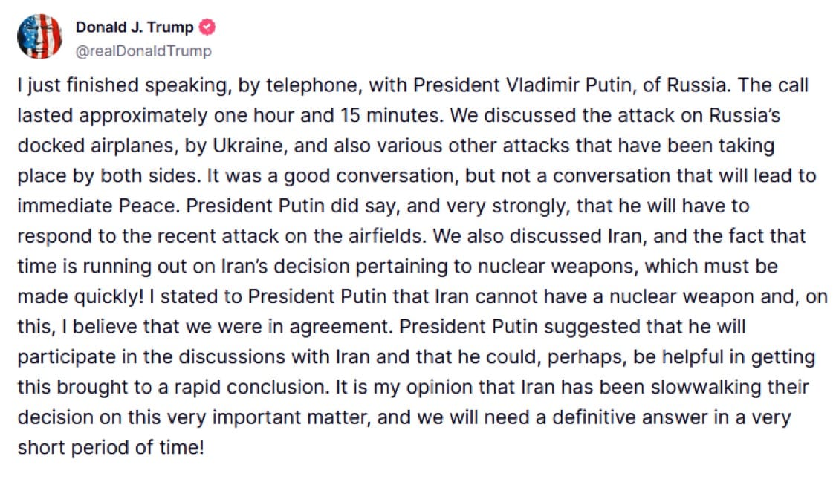Click the phrase 'immediate Peace'

point(97,206)
